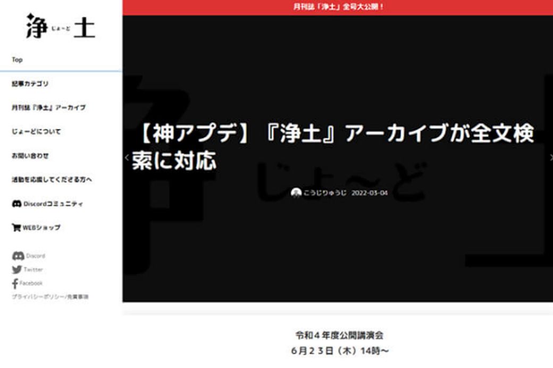Open the gray Discord text link
Screen dimensions: 553x368
[36, 256]
